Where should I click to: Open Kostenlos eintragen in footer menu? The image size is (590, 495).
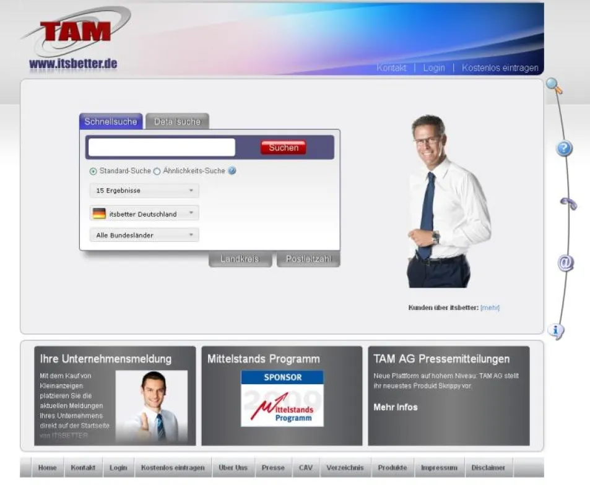pos(173,468)
